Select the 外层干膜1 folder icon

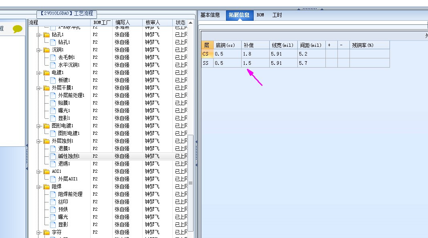coord(46,88)
